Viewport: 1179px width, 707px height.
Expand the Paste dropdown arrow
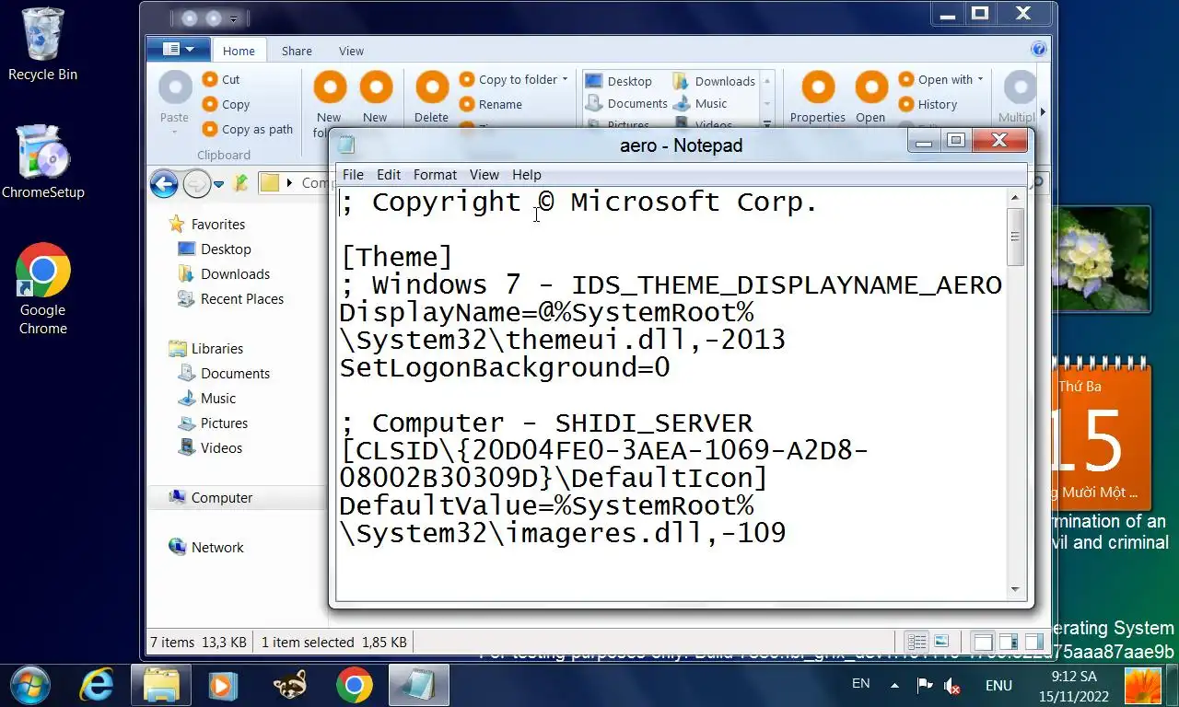click(x=174, y=132)
